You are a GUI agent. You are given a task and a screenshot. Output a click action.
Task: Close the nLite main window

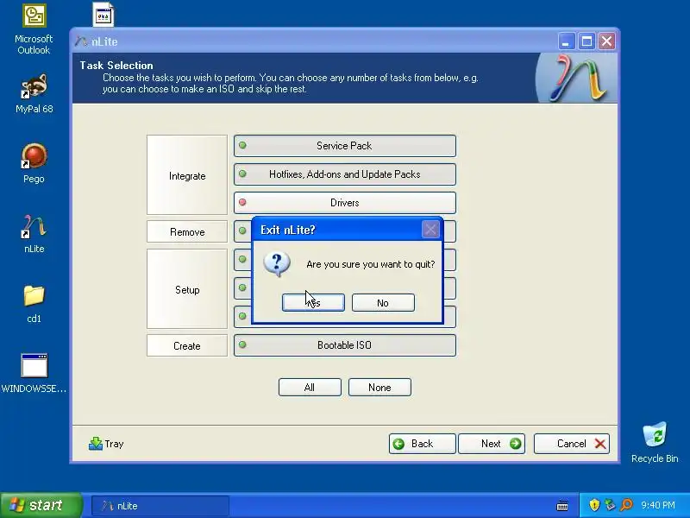click(x=606, y=41)
